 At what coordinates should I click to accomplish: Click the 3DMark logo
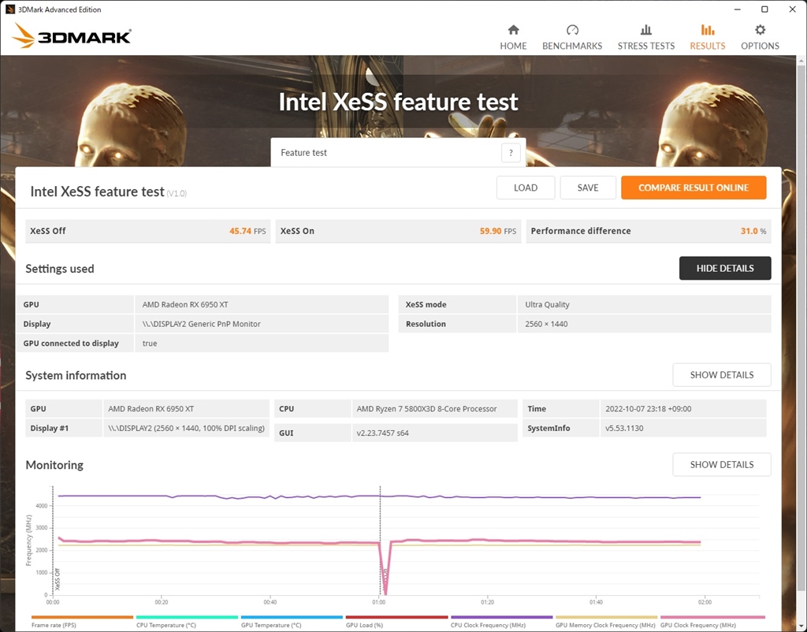point(72,35)
